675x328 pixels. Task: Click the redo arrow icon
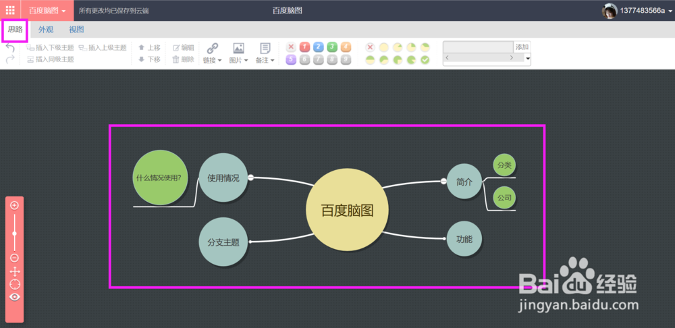pos(10,59)
